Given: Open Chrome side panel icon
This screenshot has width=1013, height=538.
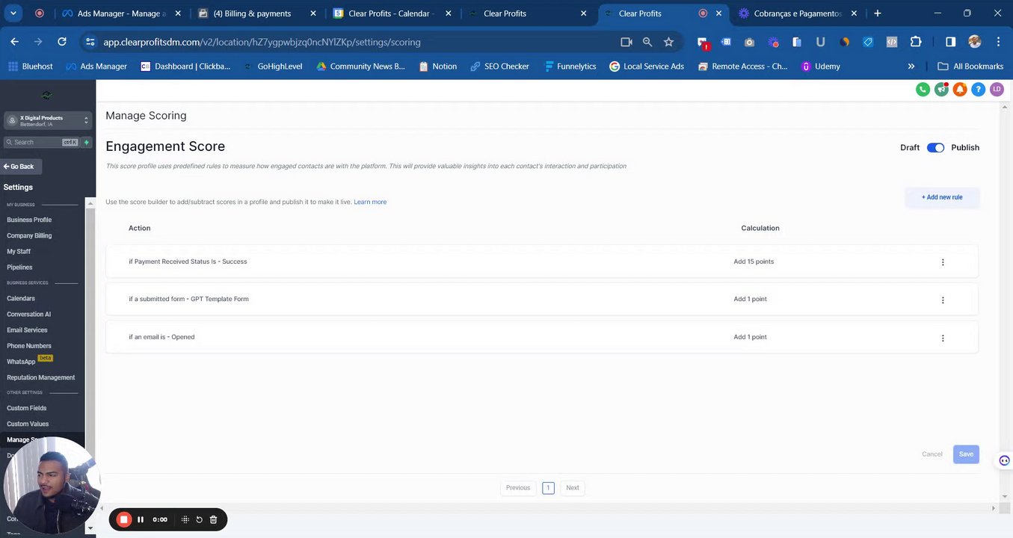Looking at the screenshot, I should [950, 42].
